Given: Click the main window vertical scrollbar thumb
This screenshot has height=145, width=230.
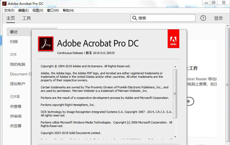Looking at the screenshot, I should pos(228,85).
